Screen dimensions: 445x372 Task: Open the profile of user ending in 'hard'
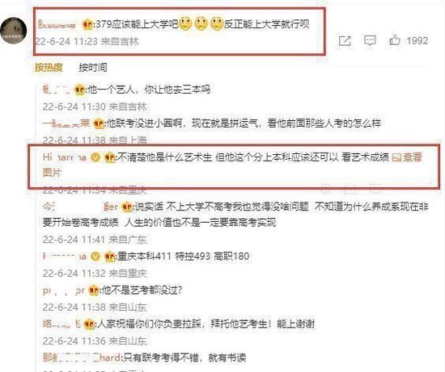tap(82, 357)
